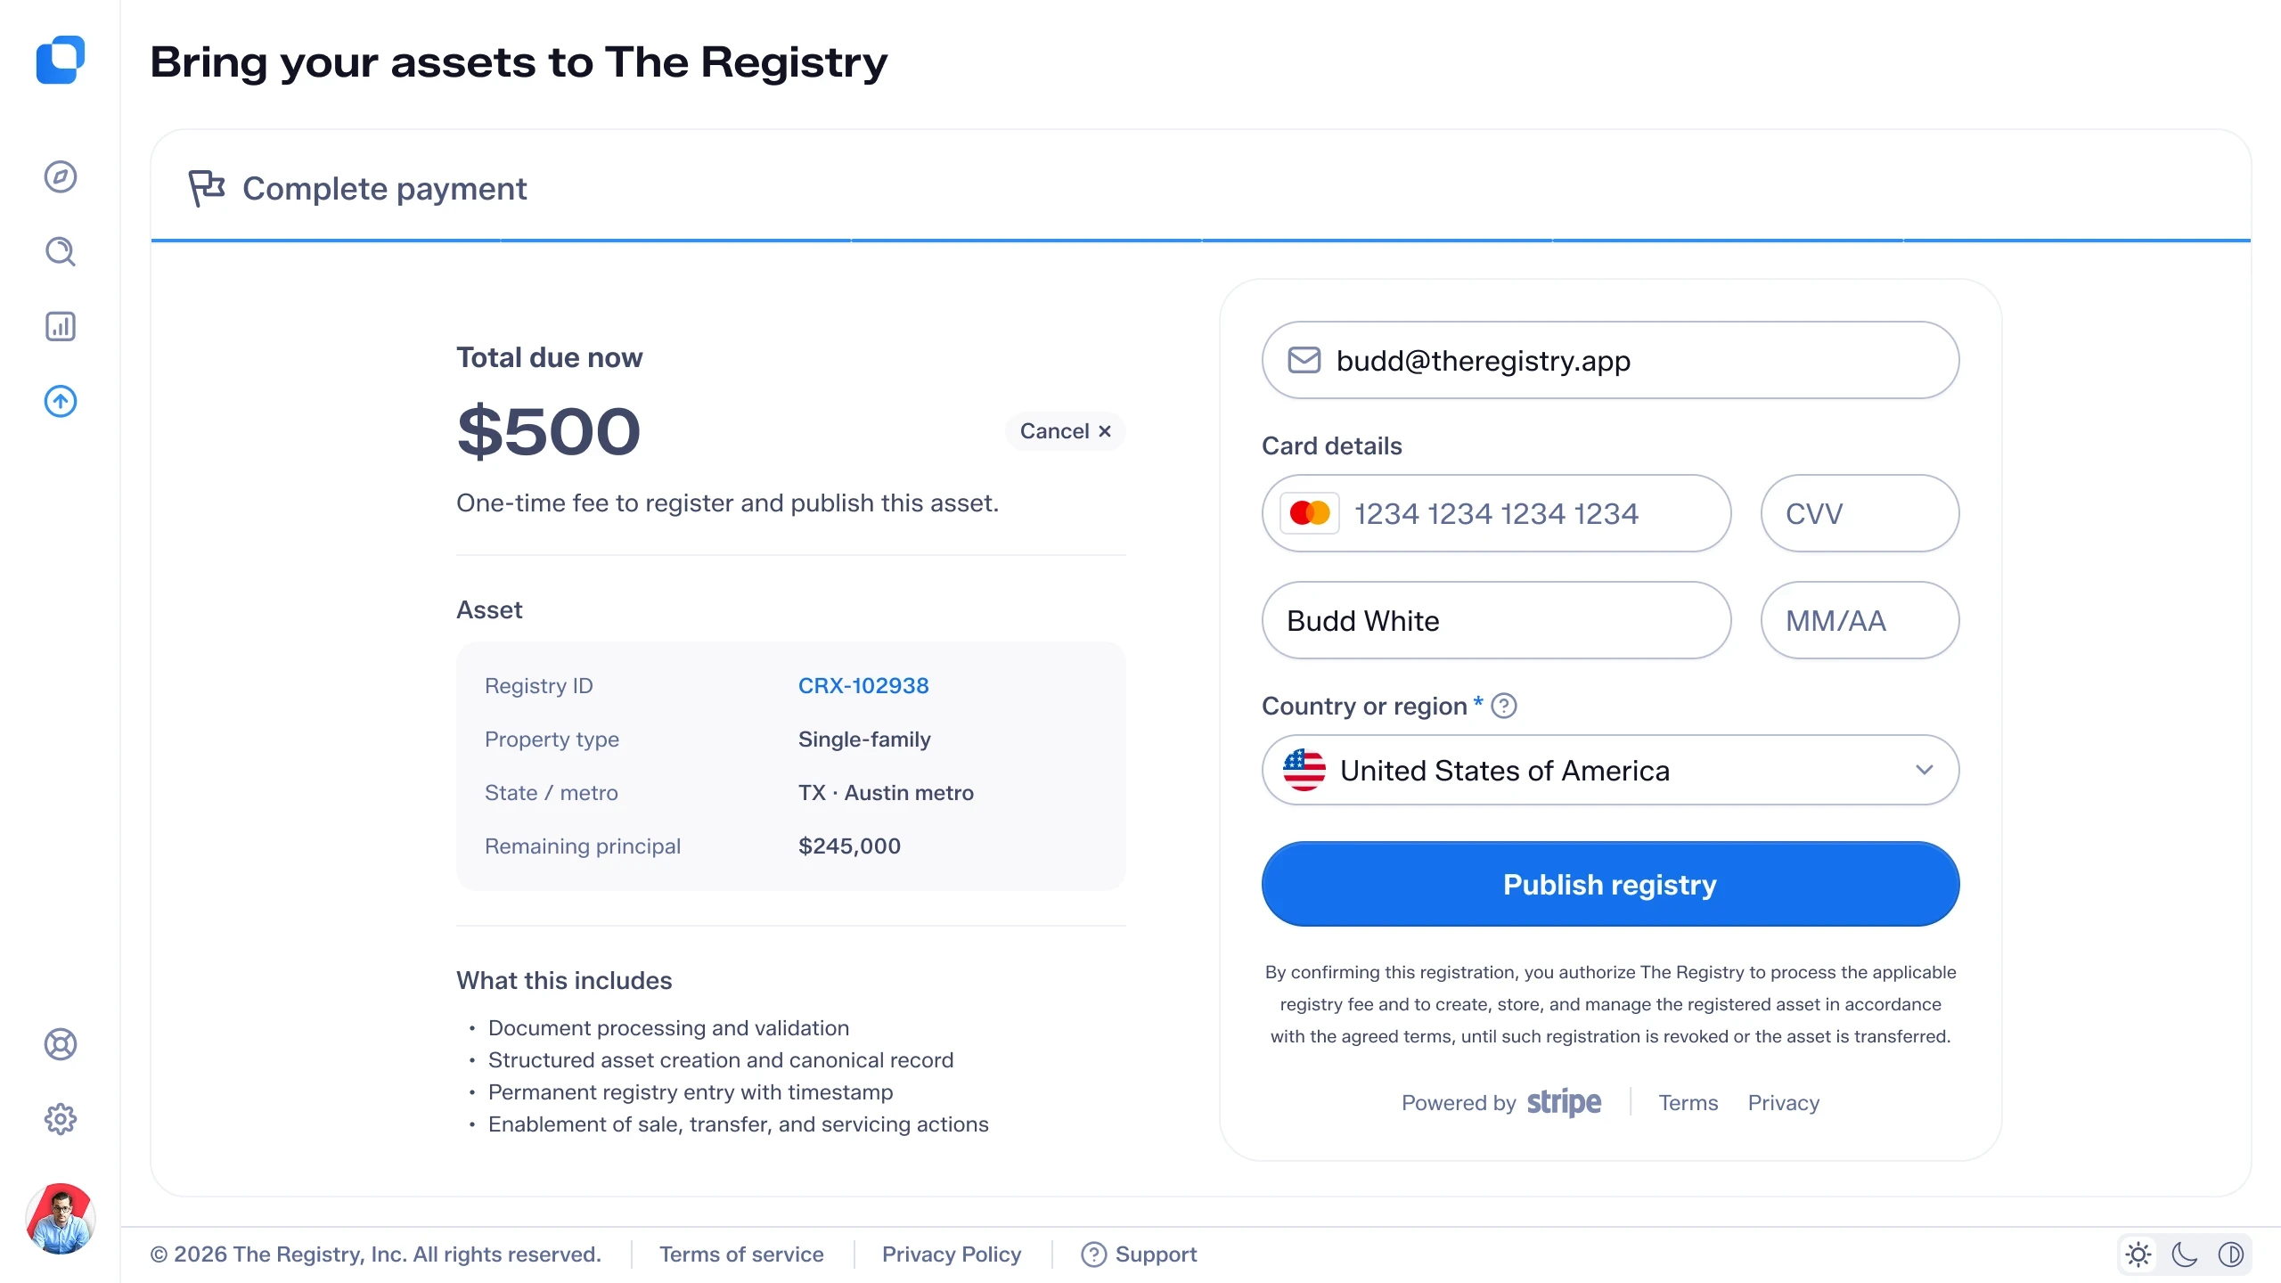Open the bar chart analytics icon

[61, 326]
